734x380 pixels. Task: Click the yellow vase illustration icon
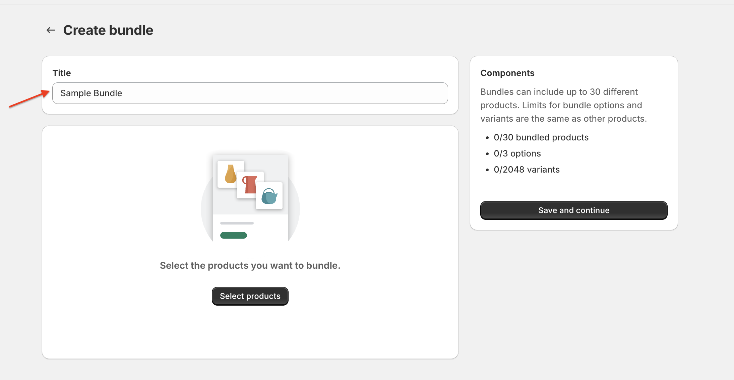pos(231,174)
